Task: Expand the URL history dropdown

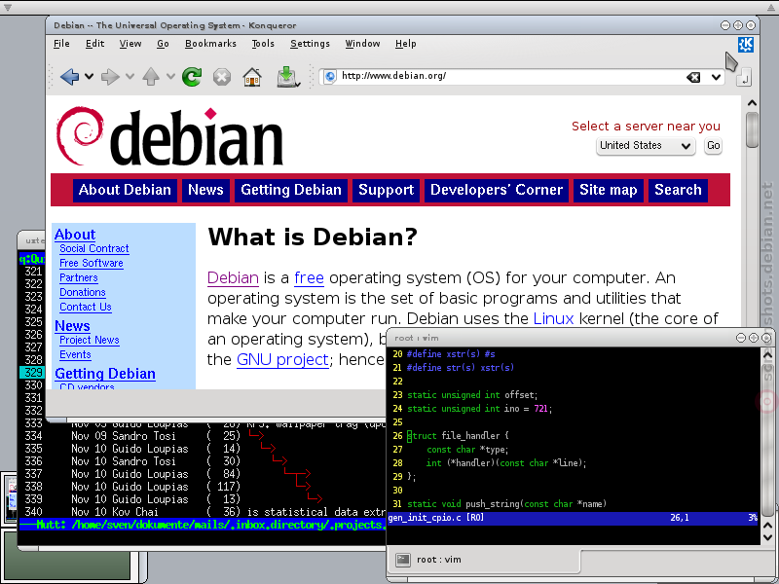Action: click(x=716, y=77)
